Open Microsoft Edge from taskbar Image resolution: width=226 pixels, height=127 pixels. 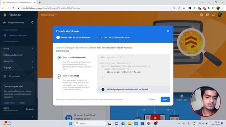pyautogui.click(x=123, y=123)
